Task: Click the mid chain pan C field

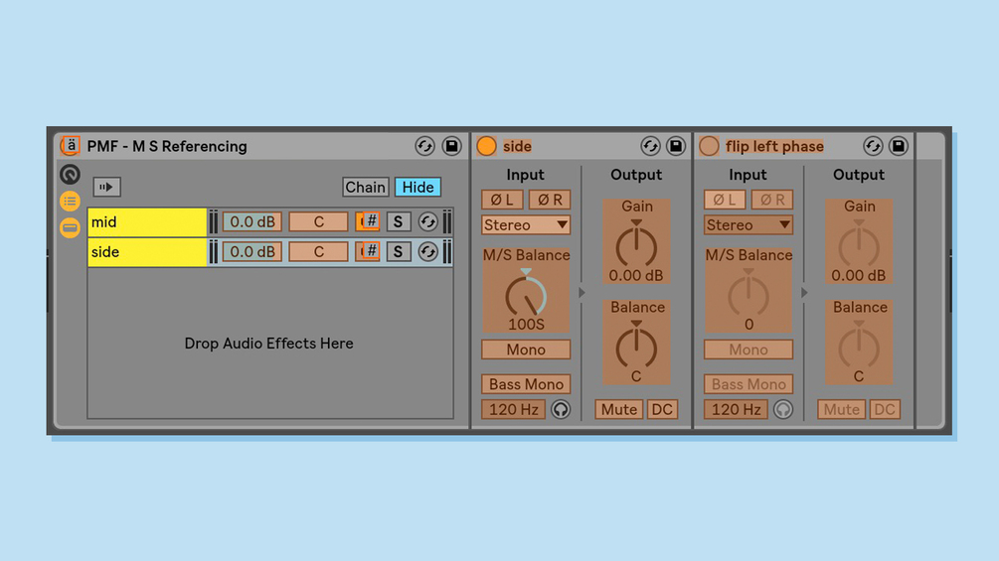Action: (x=318, y=222)
